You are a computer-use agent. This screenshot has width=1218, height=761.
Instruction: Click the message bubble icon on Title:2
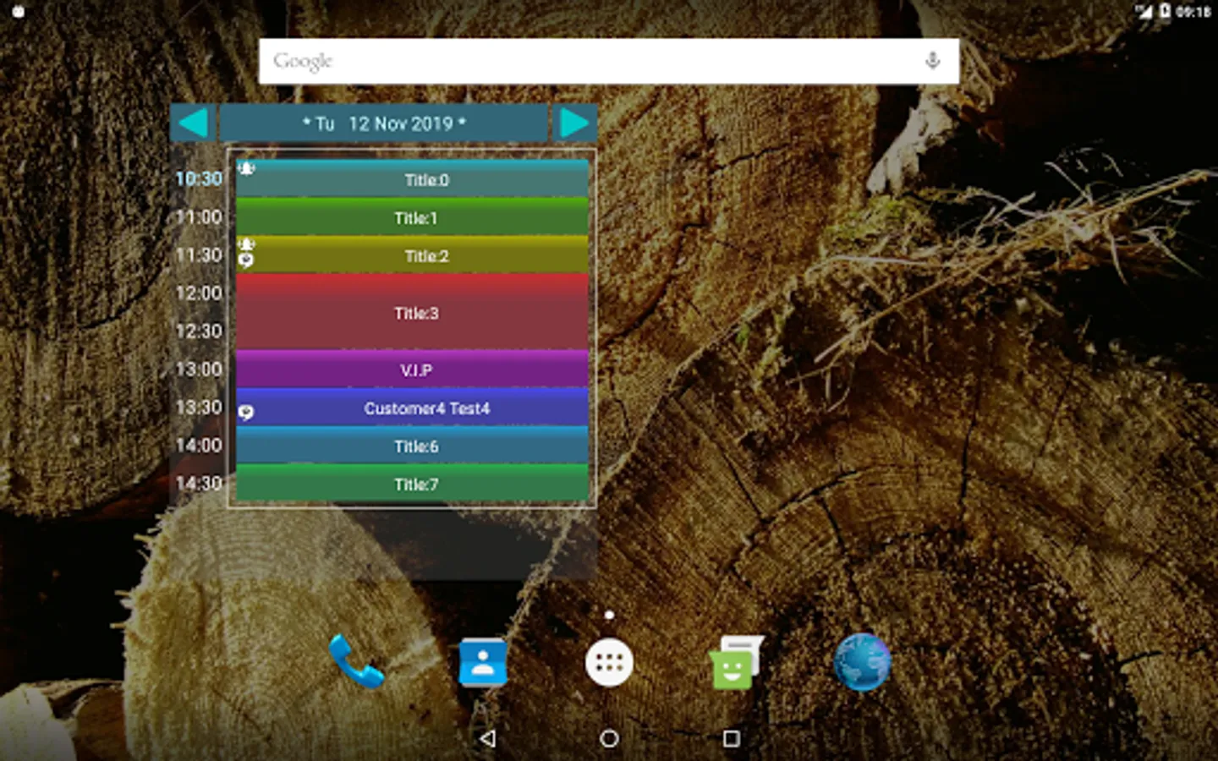tap(246, 260)
